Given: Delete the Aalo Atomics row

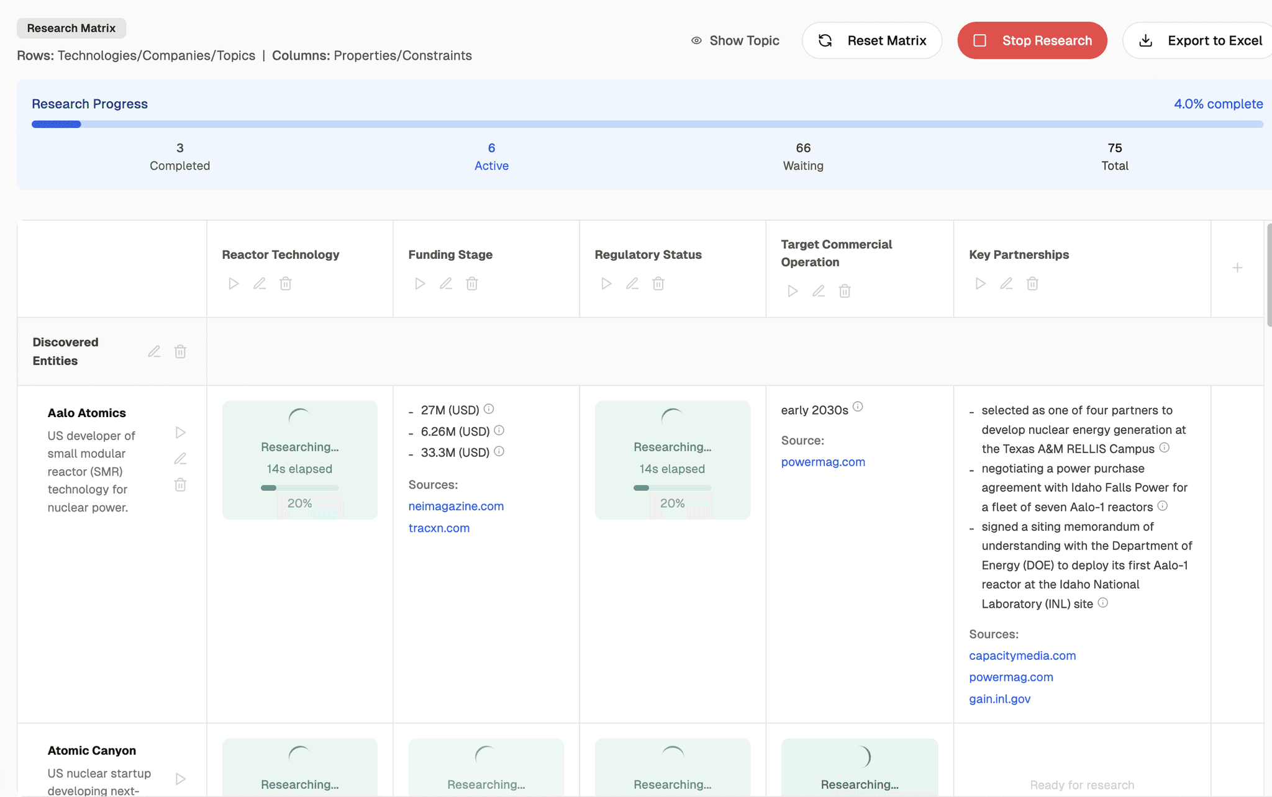Looking at the screenshot, I should pyautogui.click(x=180, y=485).
